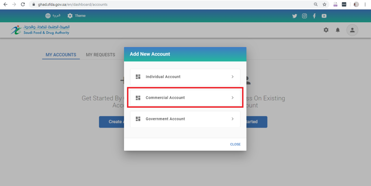This screenshot has height=186, width=371.
Task: Expand the Government Account chevron
Action: click(233, 119)
